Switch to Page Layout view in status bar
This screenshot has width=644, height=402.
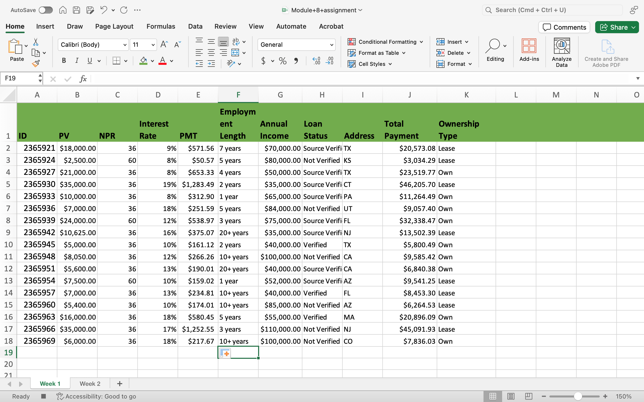(x=511, y=396)
